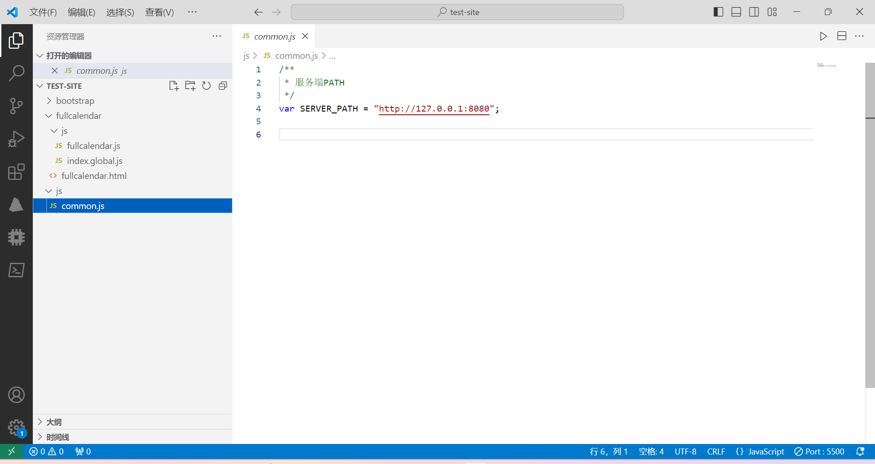The image size is (875, 464).
Task: Show errors and warnings count
Action: click(x=46, y=451)
